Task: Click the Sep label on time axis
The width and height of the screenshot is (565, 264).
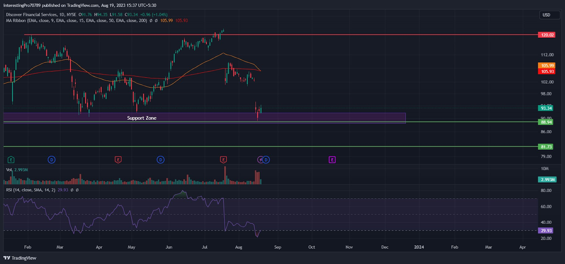Action: pyautogui.click(x=278, y=247)
